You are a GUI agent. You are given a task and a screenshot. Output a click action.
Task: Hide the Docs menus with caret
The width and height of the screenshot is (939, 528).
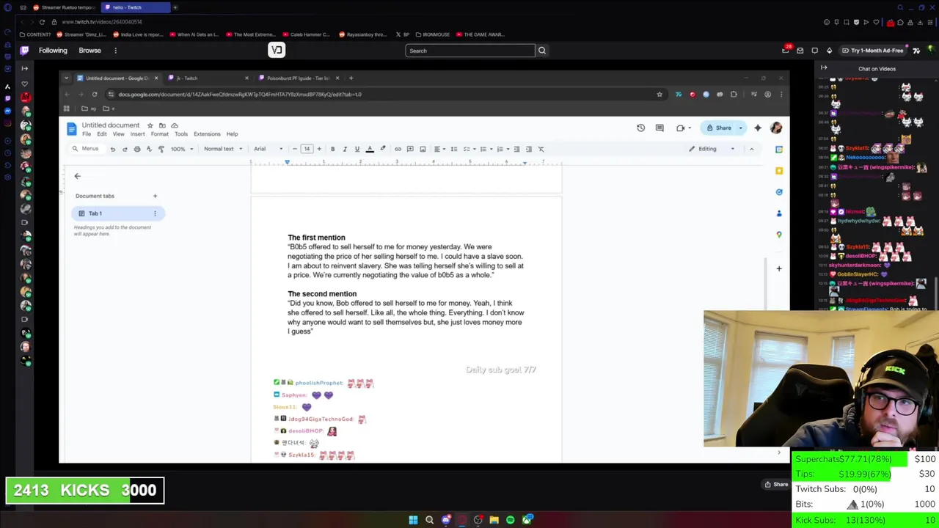[x=751, y=149]
